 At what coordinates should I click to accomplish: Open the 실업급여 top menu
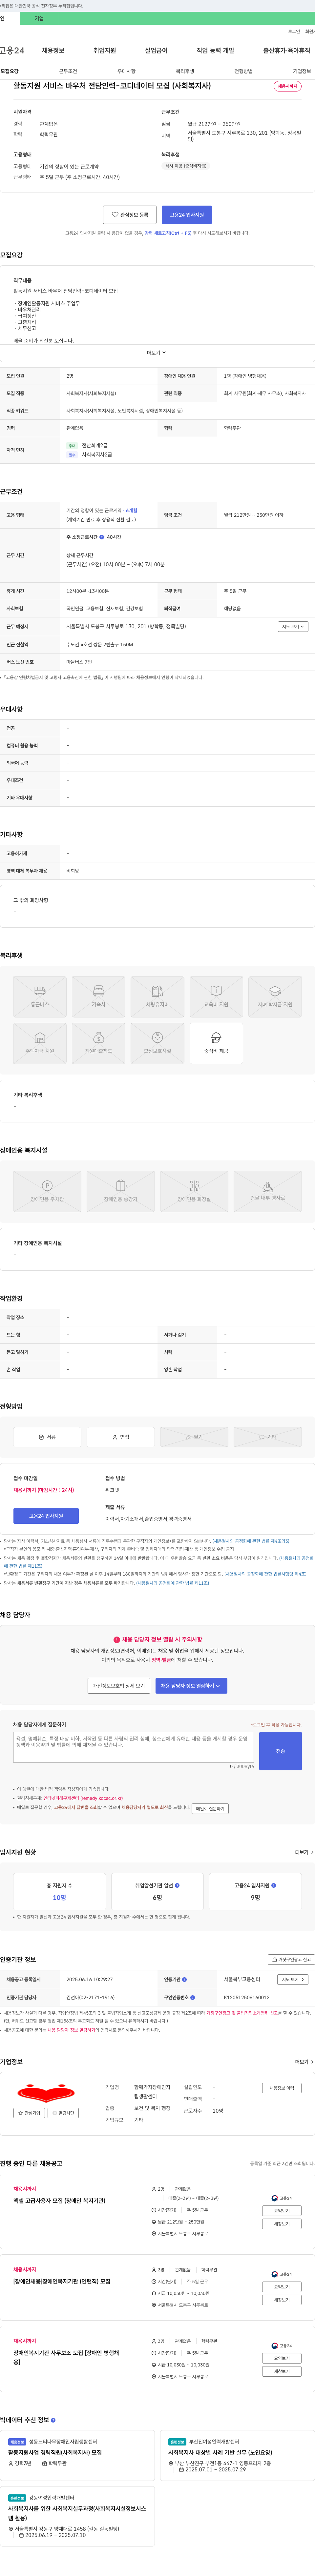pyautogui.click(x=156, y=50)
